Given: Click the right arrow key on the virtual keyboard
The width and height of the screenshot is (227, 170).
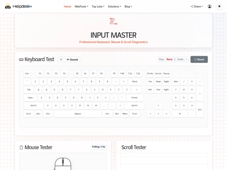Looking at the screenshot, I should pos(166,114).
